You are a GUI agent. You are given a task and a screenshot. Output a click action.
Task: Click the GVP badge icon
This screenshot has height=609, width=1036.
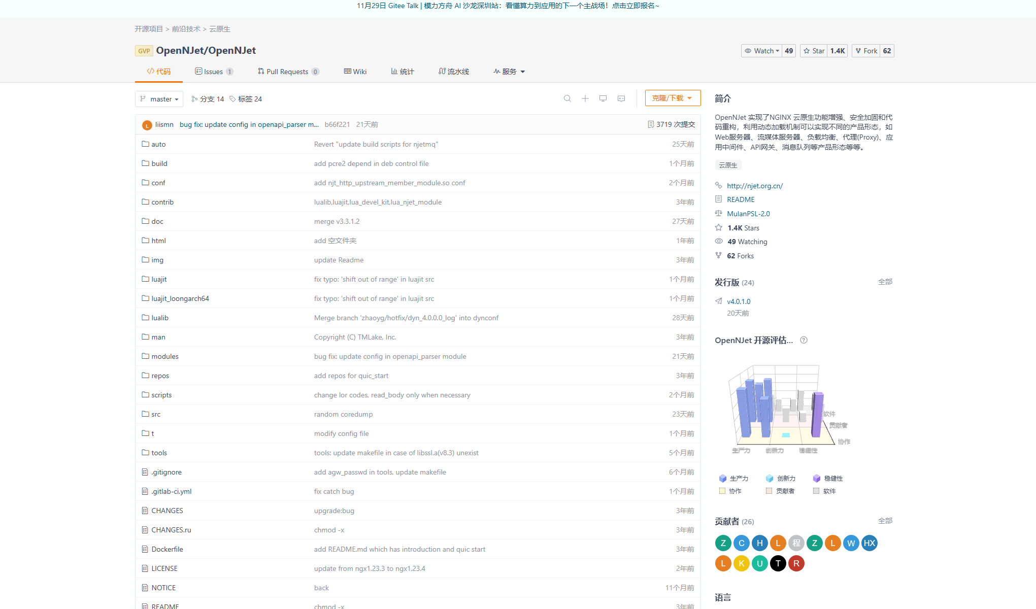[144, 51]
